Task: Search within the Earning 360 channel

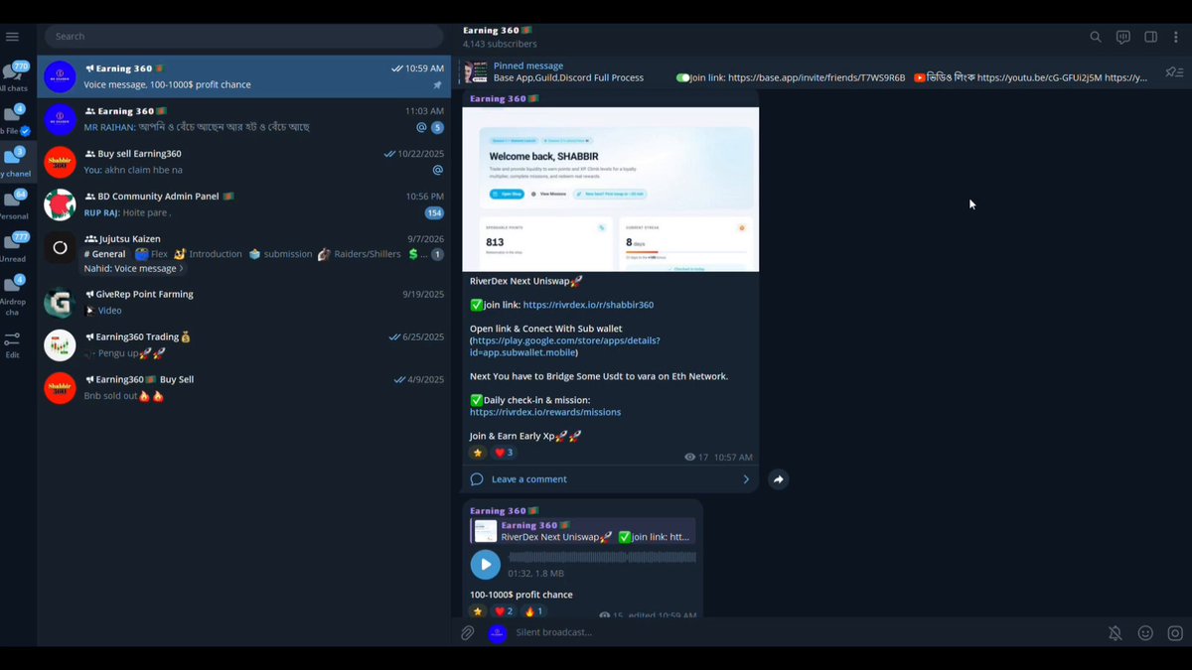Action: (x=1096, y=37)
